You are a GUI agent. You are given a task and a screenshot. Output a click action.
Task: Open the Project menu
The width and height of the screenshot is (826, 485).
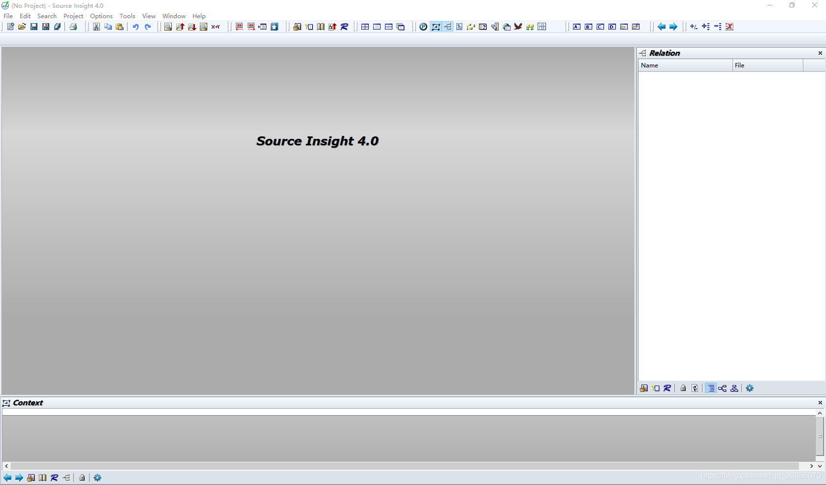tap(73, 16)
